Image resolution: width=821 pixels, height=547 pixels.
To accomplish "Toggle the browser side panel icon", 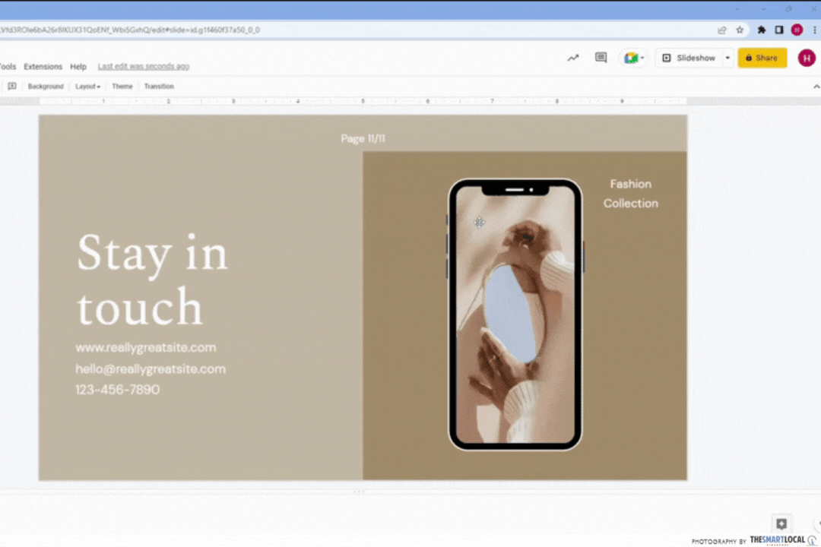I will coord(779,30).
